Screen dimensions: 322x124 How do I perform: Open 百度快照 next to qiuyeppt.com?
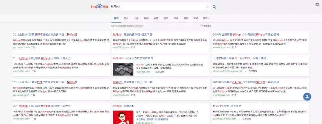(x=160, y=72)
